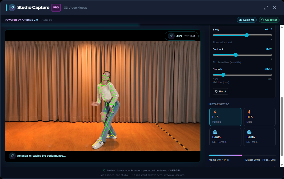
Task: Click the globe icon on Bento Female
Action: point(215,132)
